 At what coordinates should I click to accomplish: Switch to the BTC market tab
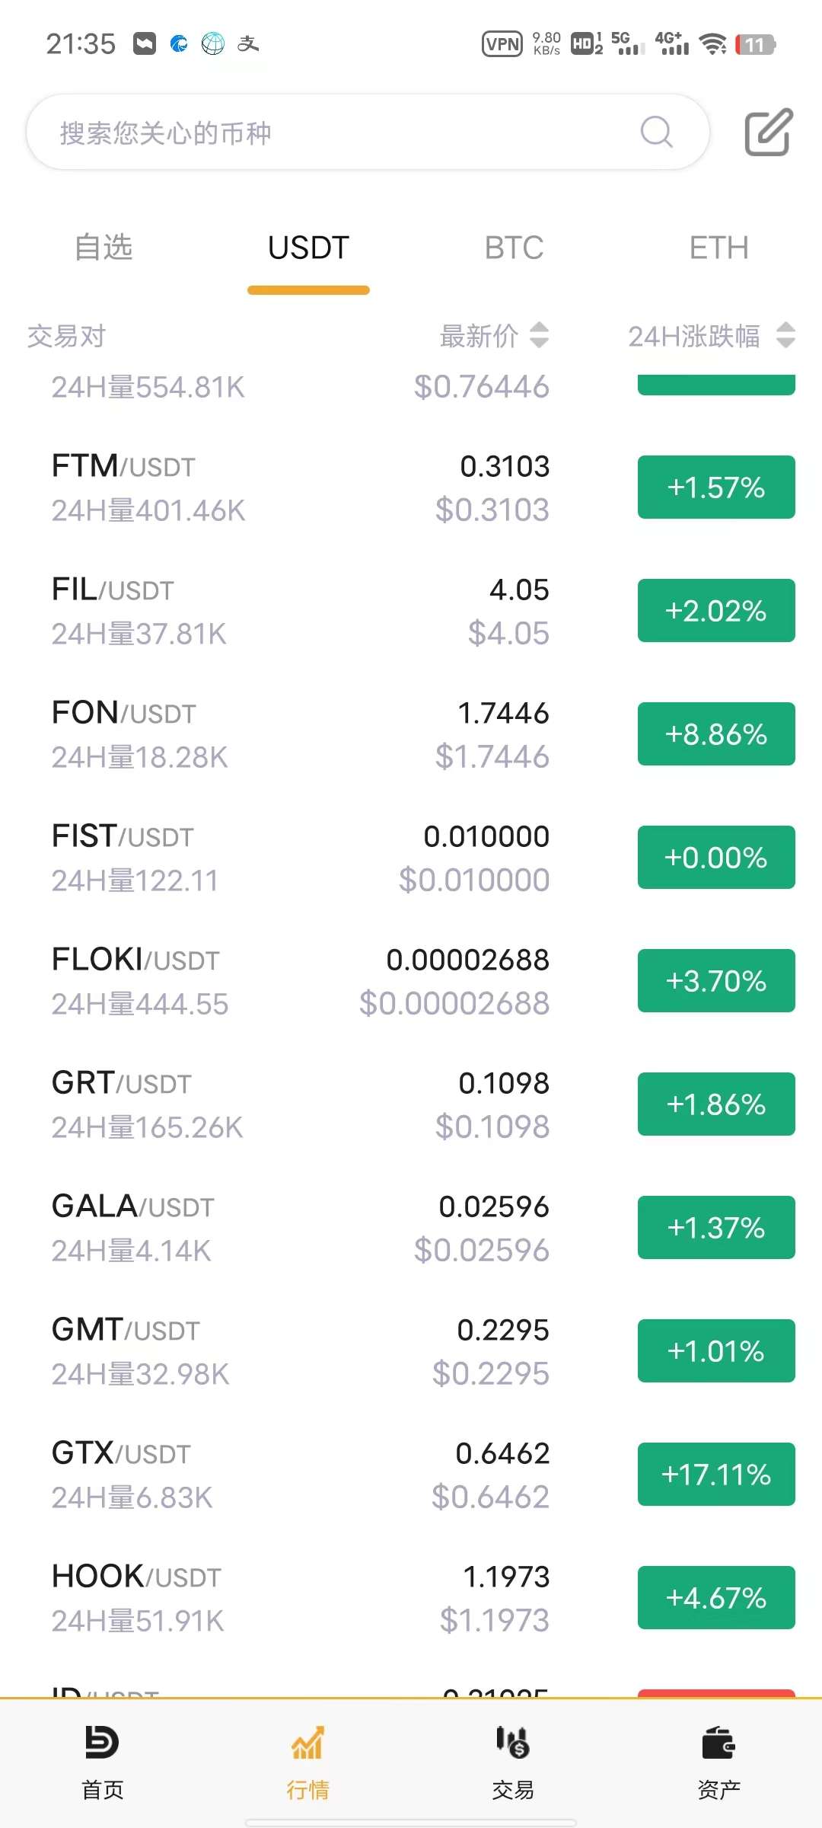[x=514, y=248]
